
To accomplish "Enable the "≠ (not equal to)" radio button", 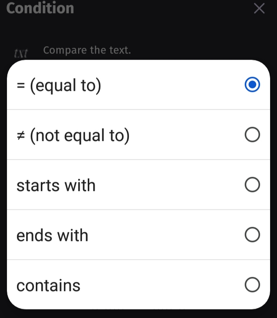I will 252,134.
